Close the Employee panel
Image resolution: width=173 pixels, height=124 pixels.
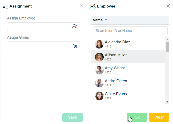click(x=168, y=6)
